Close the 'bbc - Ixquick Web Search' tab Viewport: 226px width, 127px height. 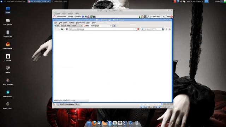(x=81, y=26)
